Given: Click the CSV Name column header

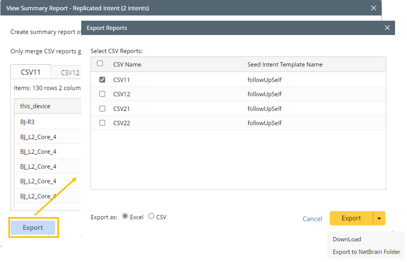Looking at the screenshot, I should pyautogui.click(x=127, y=64).
